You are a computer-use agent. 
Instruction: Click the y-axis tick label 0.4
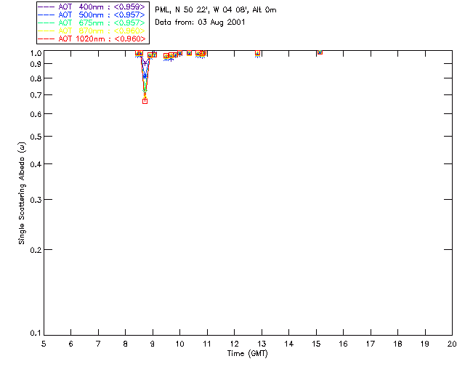point(36,163)
